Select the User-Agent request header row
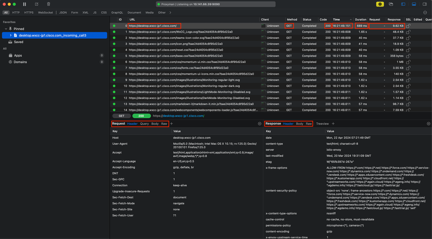The width and height of the screenshot is (432, 239). [186, 145]
